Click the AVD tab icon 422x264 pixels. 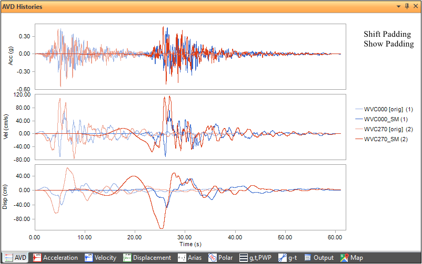click(8, 258)
